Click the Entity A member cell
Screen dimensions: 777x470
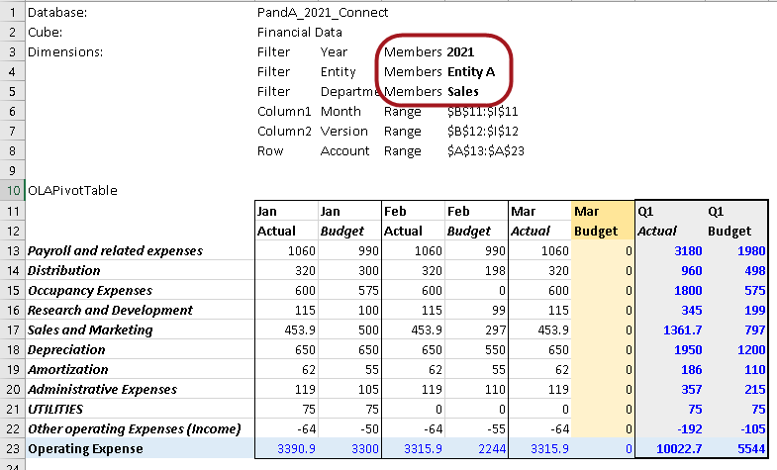(470, 72)
